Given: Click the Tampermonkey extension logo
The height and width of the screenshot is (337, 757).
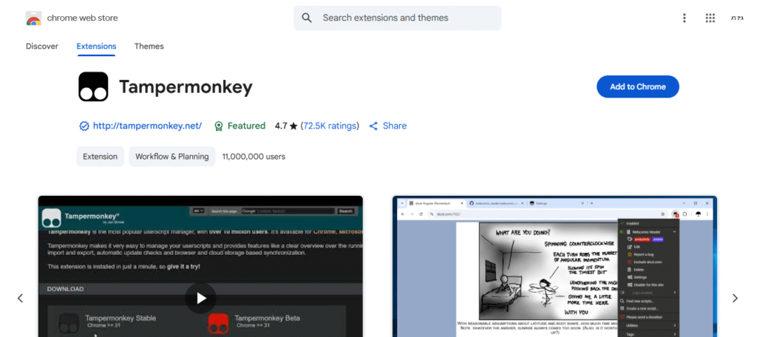Looking at the screenshot, I should [x=93, y=86].
